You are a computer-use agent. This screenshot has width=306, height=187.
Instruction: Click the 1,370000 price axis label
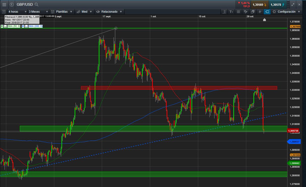pyautogui.click(x=295, y=22)
